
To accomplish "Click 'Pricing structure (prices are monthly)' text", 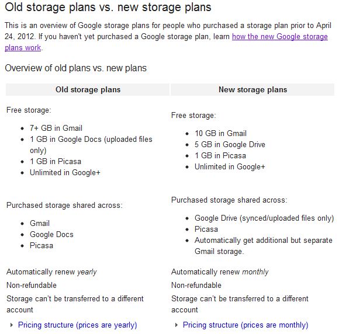I will [x=245, y=325].
